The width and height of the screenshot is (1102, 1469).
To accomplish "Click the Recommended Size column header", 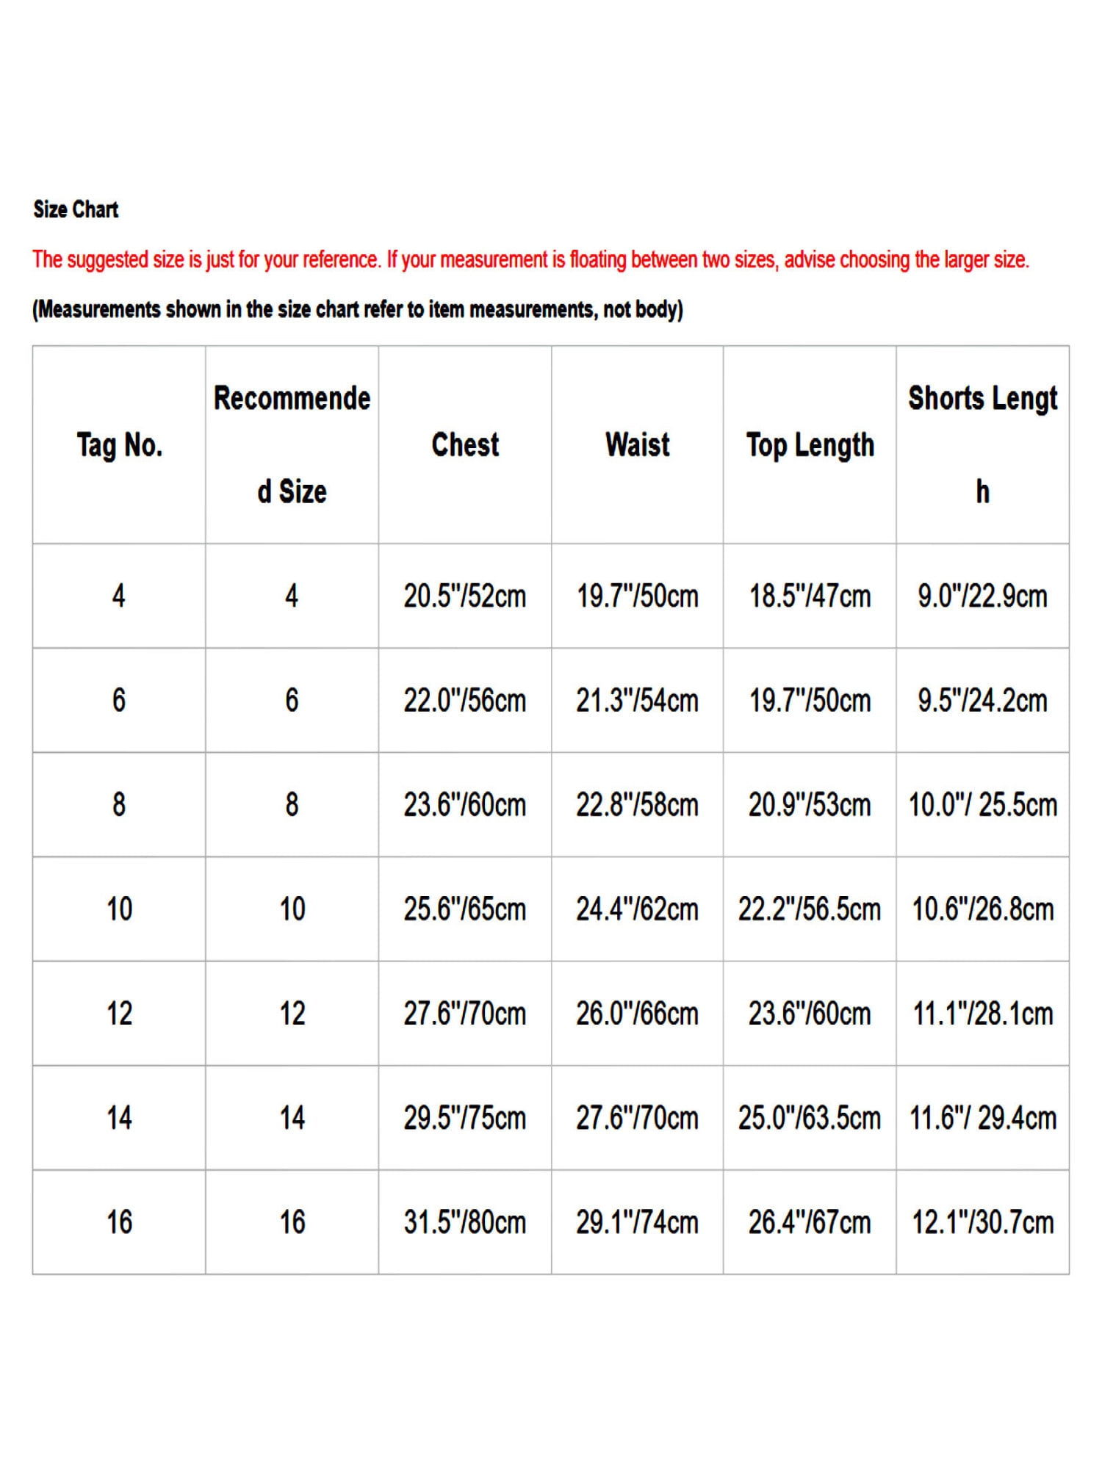I will (292, 444).
